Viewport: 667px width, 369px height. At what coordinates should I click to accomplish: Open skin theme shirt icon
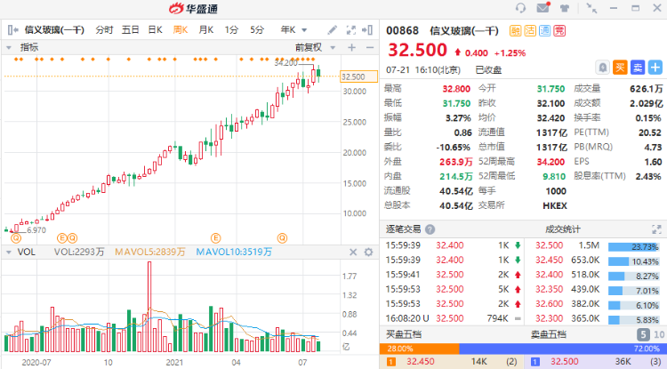coord(565,8)
